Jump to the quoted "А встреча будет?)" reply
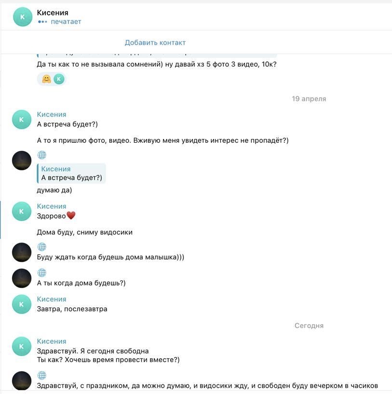The image size is (392, 394). [71, 174]
